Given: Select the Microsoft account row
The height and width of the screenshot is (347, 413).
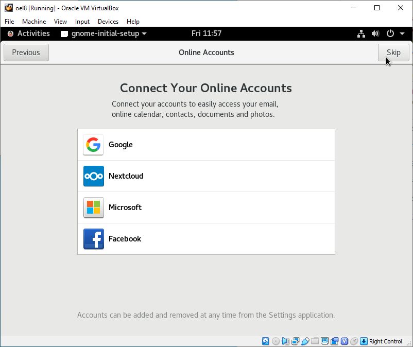Looking at the screenshot, I should pos(206,207).
